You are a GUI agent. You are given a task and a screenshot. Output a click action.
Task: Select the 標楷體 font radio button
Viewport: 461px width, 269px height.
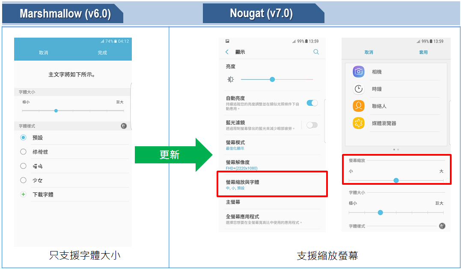coord(23,152)
